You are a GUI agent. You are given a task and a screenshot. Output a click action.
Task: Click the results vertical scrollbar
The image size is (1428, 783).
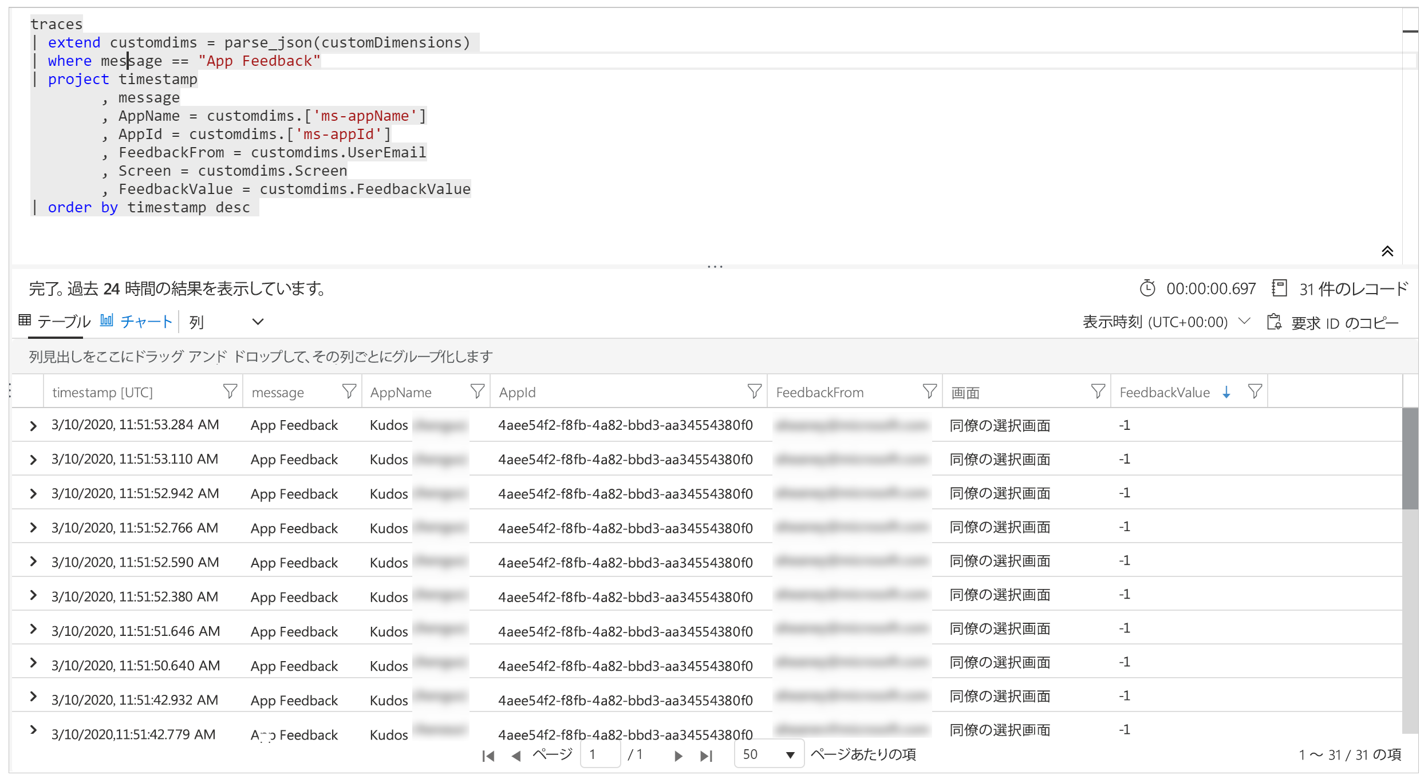1409,458
